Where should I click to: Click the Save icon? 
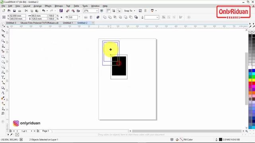(x=14, y=11)
